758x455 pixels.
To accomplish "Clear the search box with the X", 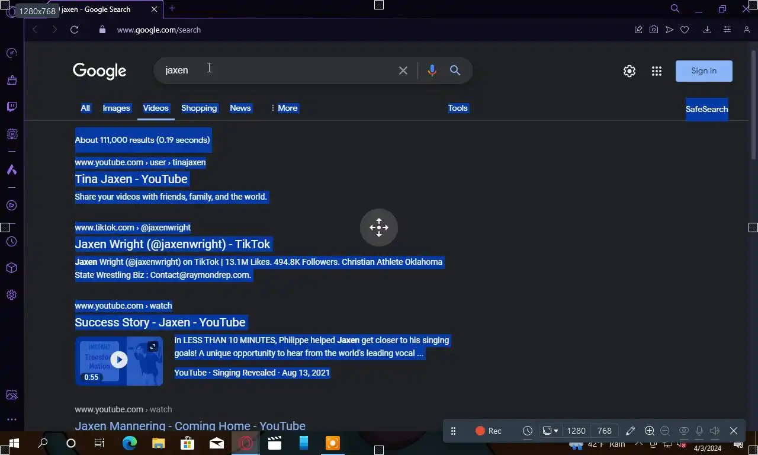I will [x=403, y=71].
